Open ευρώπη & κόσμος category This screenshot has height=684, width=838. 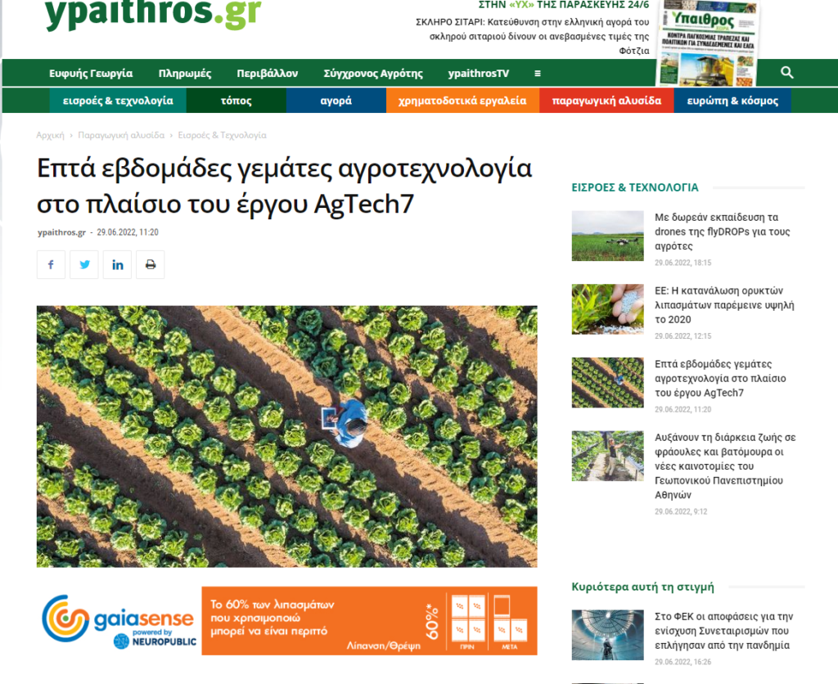point(732,101)
